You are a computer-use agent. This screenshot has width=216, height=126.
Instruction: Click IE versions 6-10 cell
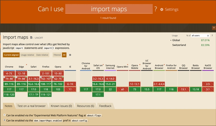click(x=70, y=84)
